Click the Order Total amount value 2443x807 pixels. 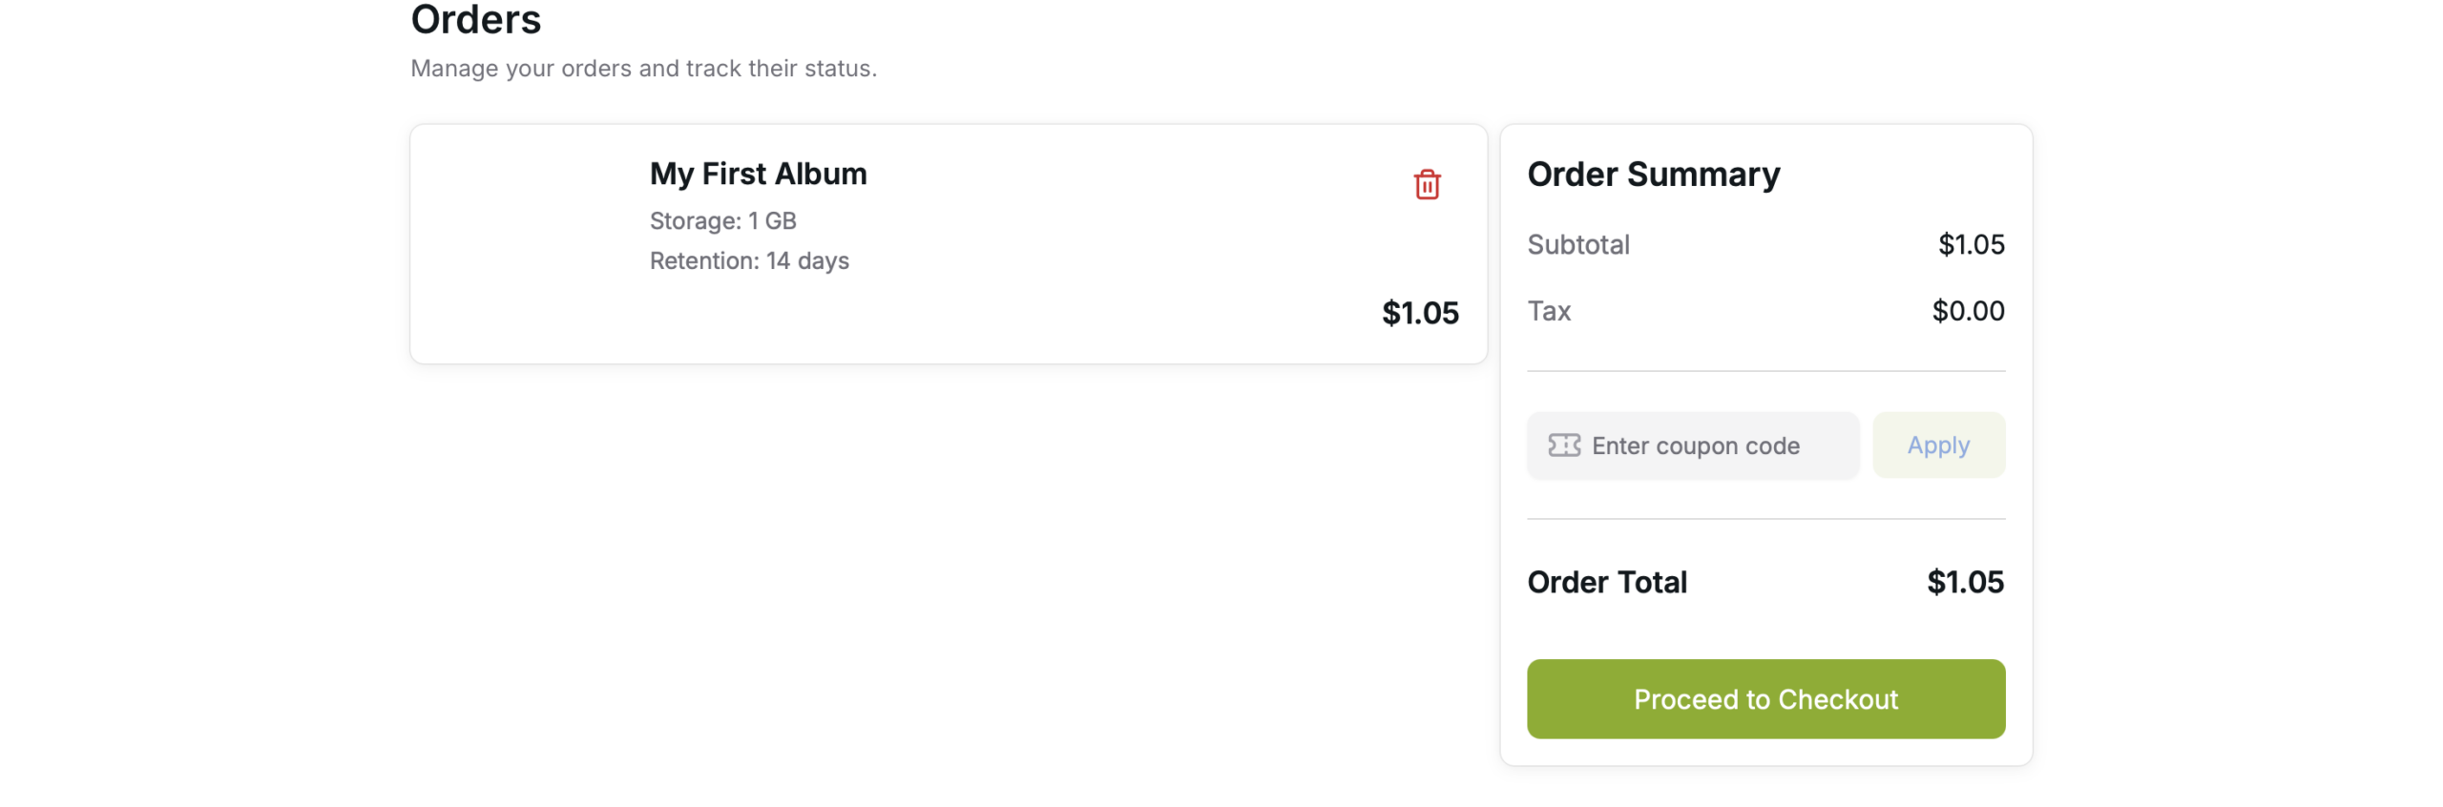point(1964,582)
